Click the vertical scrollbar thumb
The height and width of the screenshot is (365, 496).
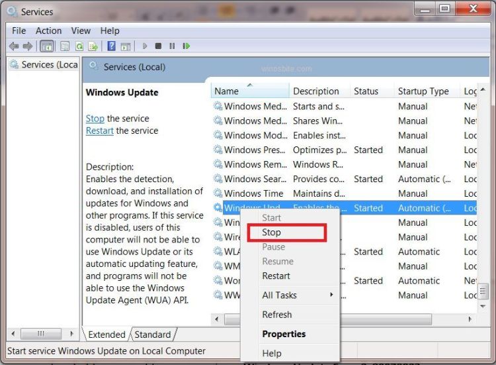coord(483,291)
